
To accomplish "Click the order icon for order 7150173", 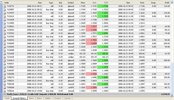I will pos(4,77).
